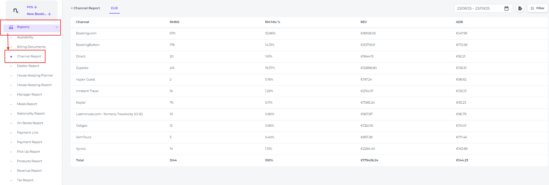Open the Availability report

click(25, 37)
